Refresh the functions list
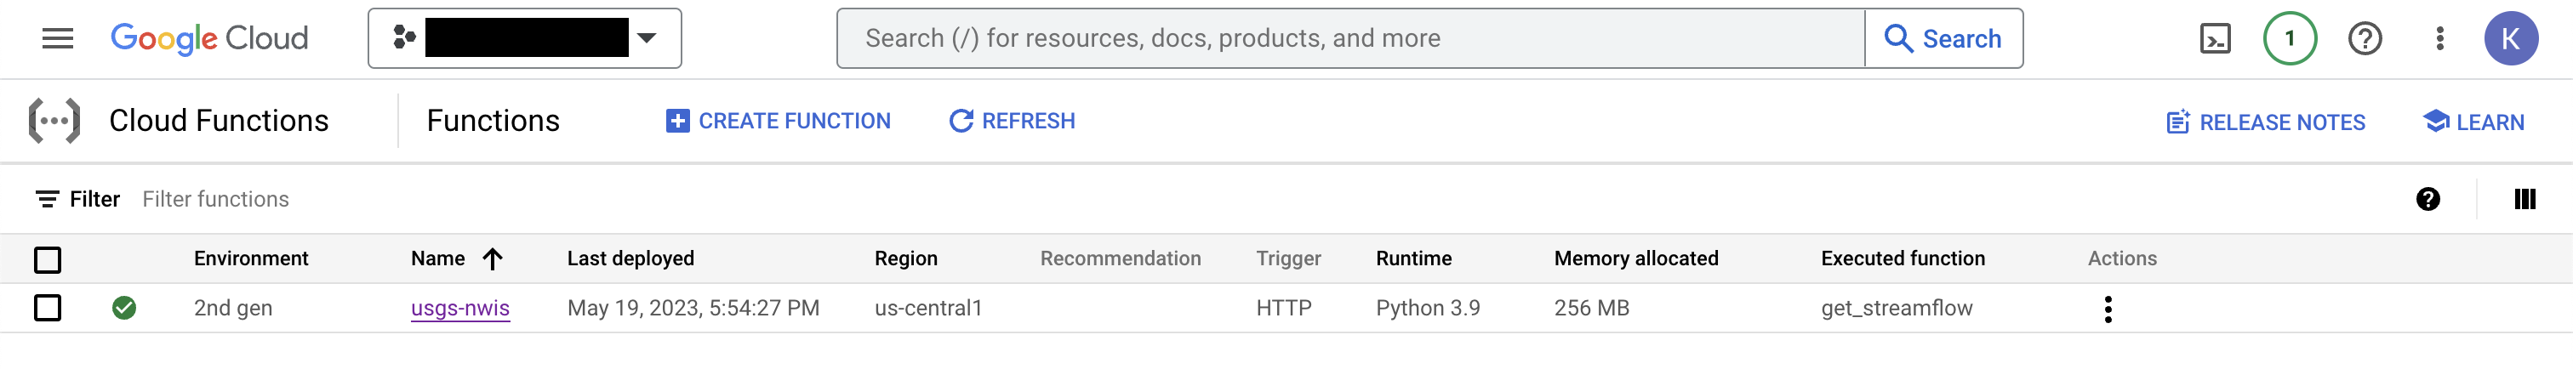This screenshot has width=2573, height=369. (1012, 122)
